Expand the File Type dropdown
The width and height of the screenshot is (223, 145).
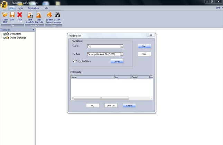[x=122, y=54]
